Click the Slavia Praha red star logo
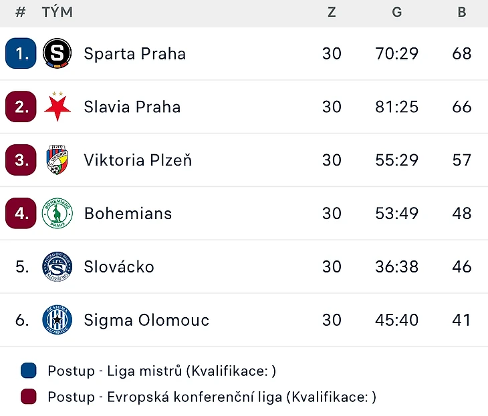 pos(57,107)
